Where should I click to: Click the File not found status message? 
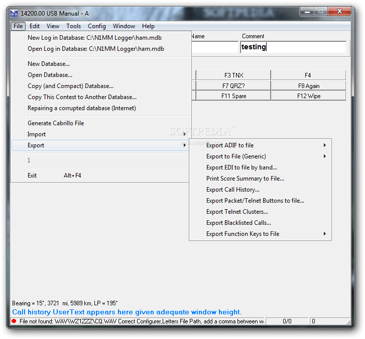click(142, 321)
